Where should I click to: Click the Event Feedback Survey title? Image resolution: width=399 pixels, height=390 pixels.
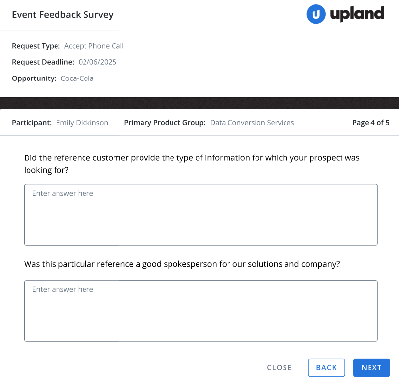62,15
